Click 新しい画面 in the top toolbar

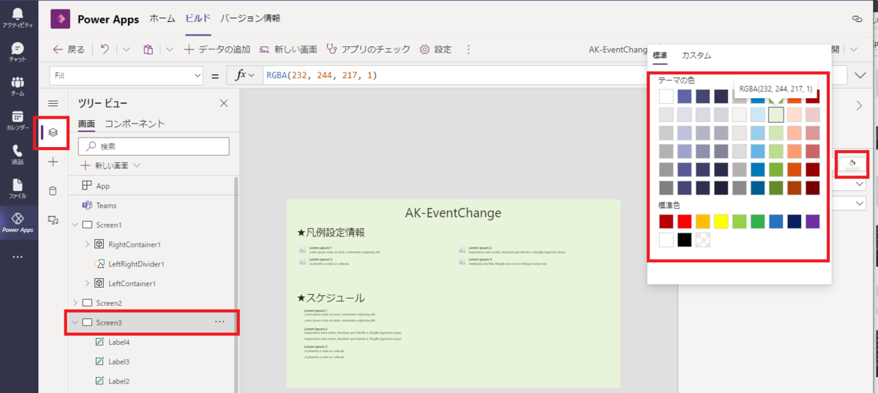point(288,49)
